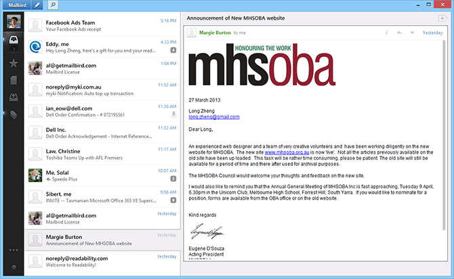Minimize the Mailbird window
Image resolution: width=454 pixels, height=279 pixels.
pyautogui.click(x=418, y=5)
